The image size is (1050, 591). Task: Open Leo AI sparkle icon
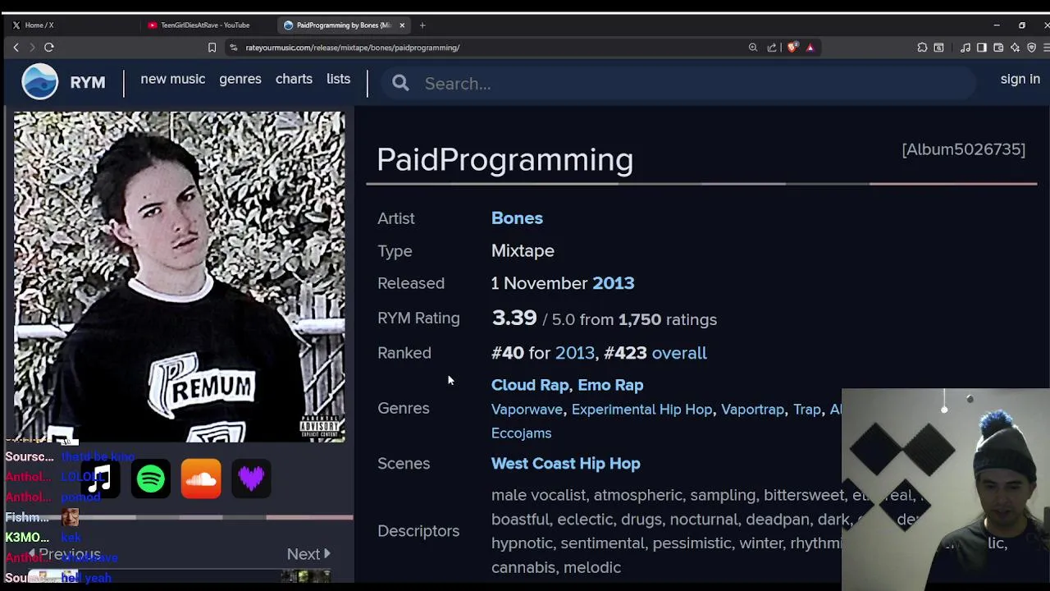[x=1015, y=48]
